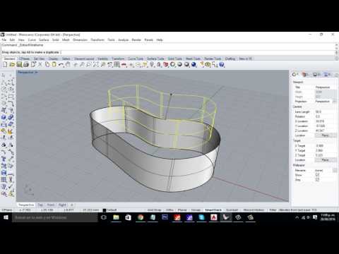Switch to the Top viewport tab
Screen dimensions: 339x254
pyautogui.click(x=40, y=205)
